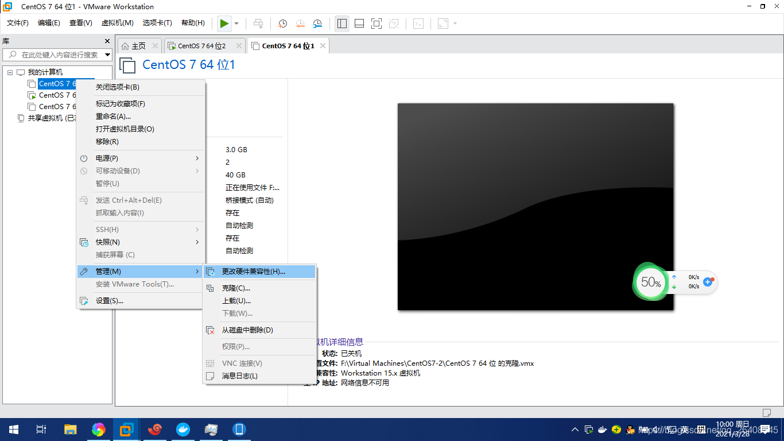Open stretch display dropdown arrow in toolbar

(x=455, y=24)
